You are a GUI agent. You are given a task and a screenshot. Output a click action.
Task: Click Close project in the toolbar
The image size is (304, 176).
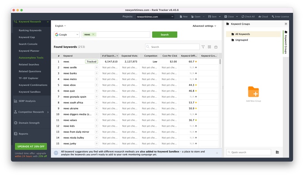pyautogui.click(x=229, y=17)
